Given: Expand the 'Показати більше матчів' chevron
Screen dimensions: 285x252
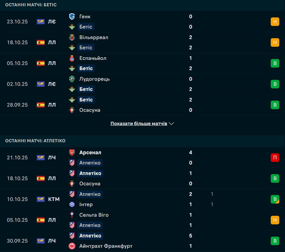Looking at the screenshot, I should tap(171, 124).
